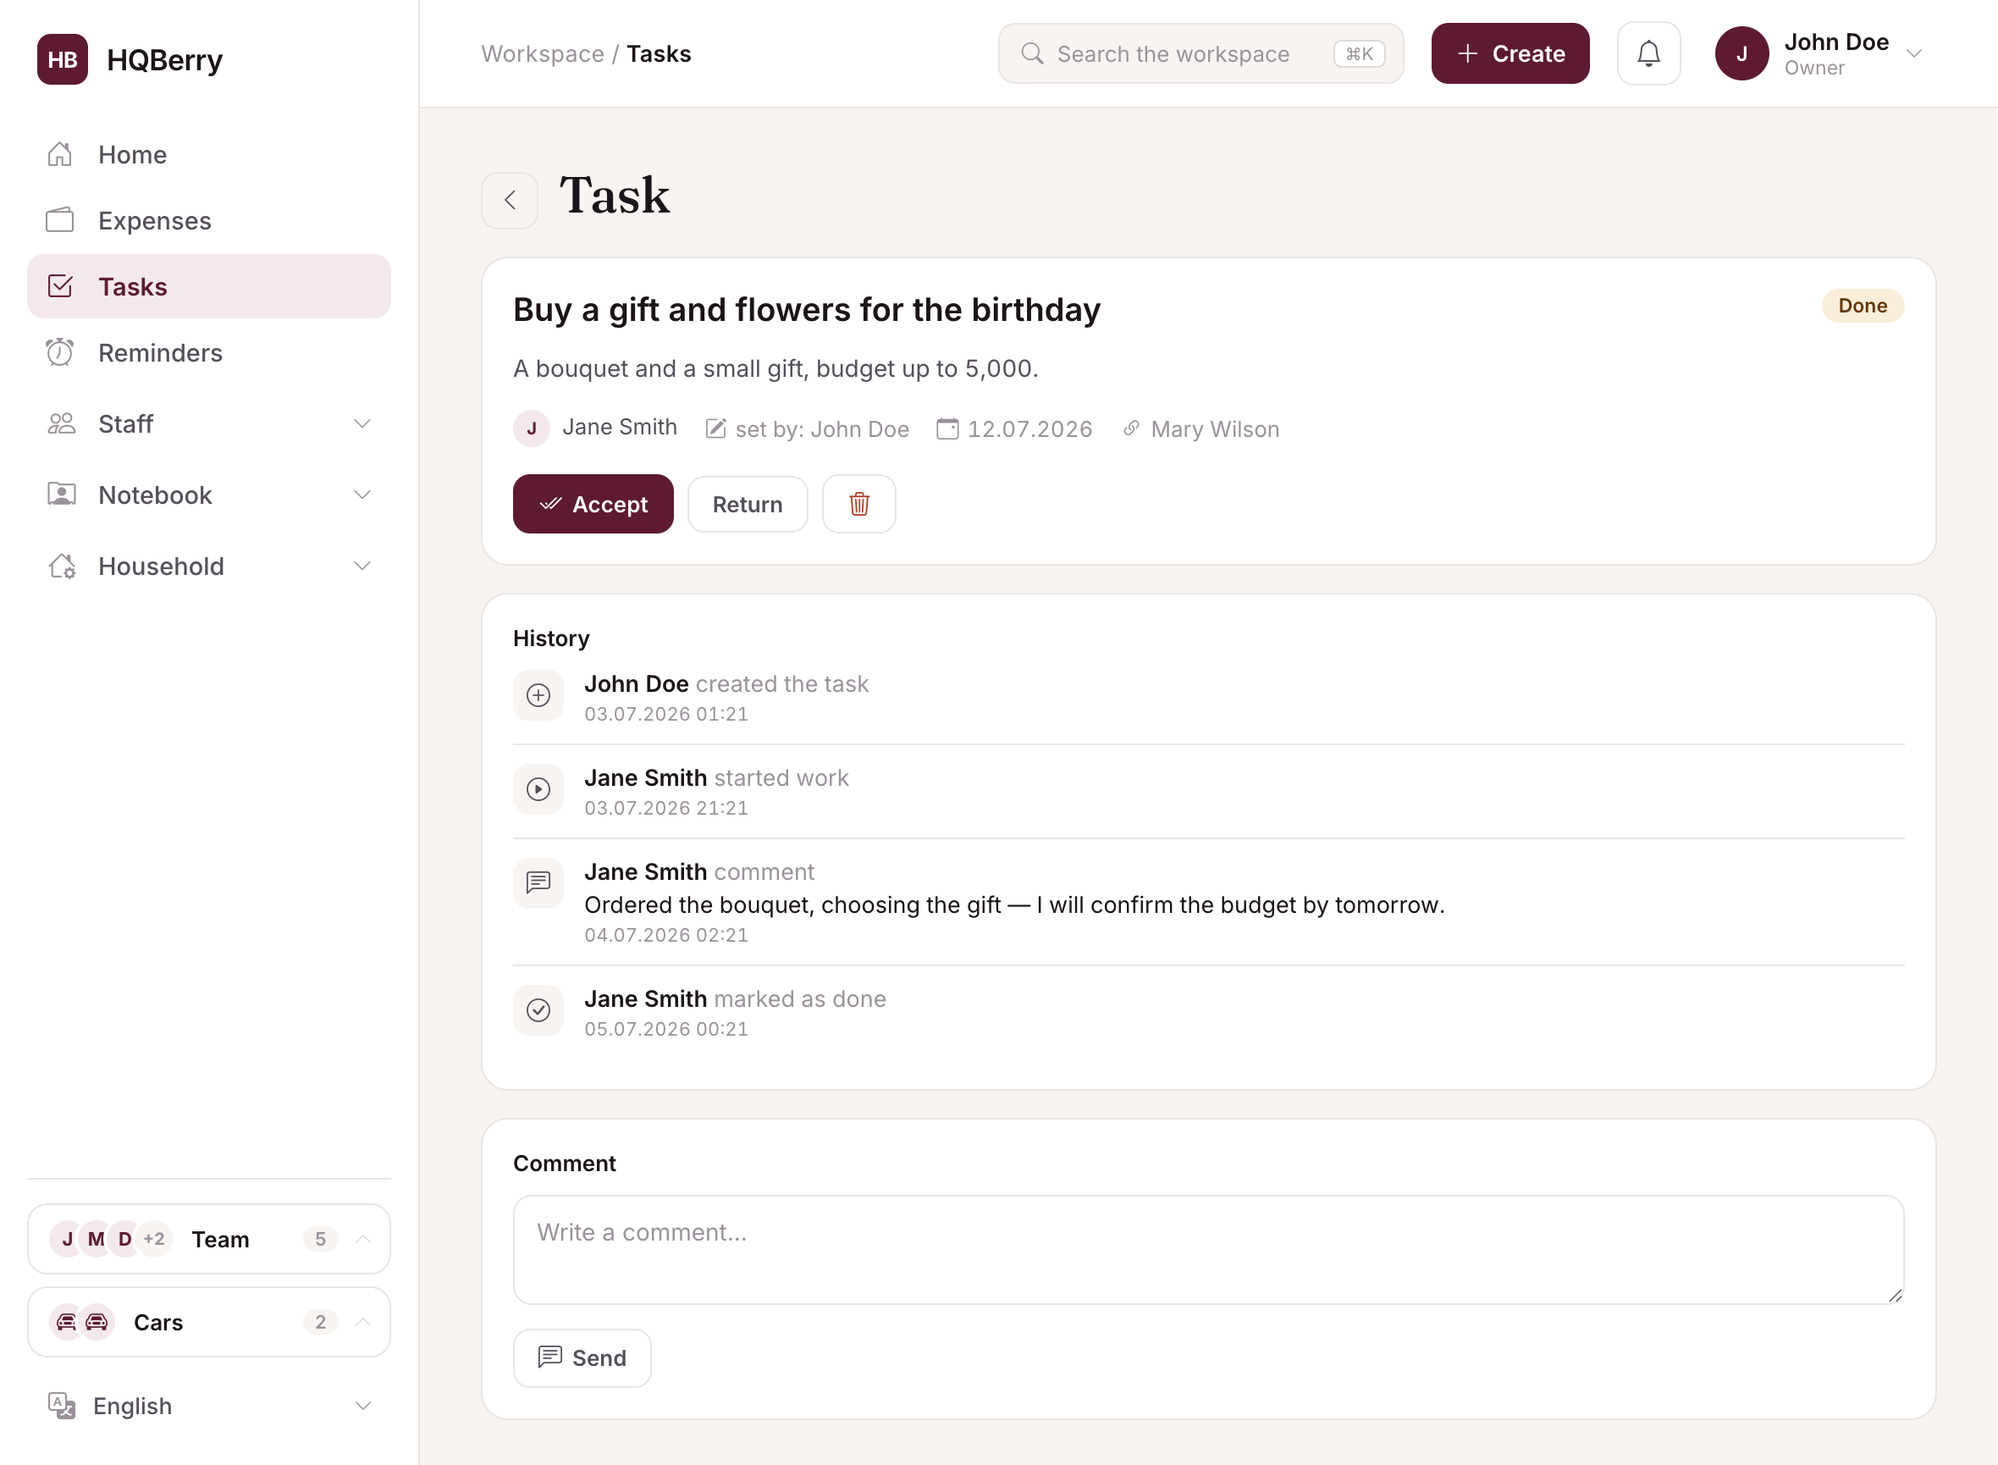Click the HB logo icon

[x=62, y=59]
